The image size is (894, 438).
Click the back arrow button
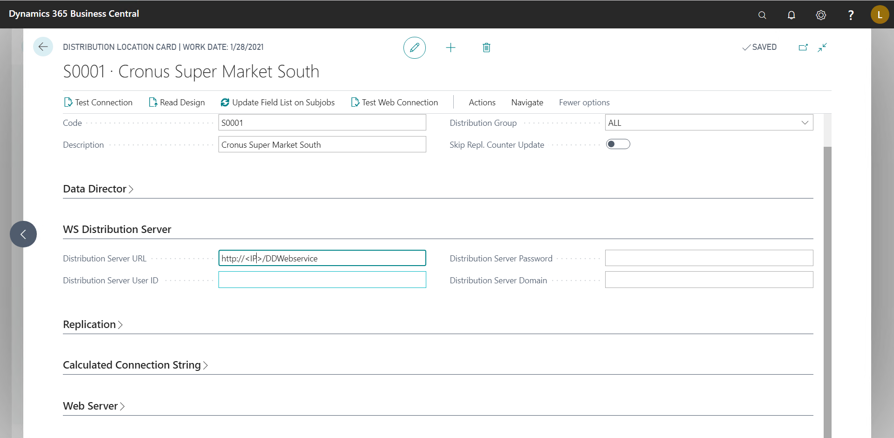(x=43, y=47)
